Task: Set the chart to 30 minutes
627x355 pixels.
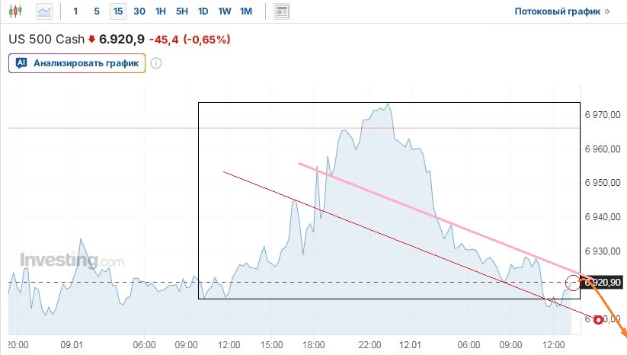Action: pos(139,11)
